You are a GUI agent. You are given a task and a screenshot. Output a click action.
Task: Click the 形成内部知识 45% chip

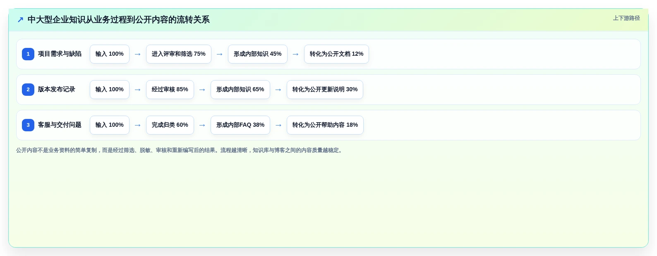click(x=258, y=54)
